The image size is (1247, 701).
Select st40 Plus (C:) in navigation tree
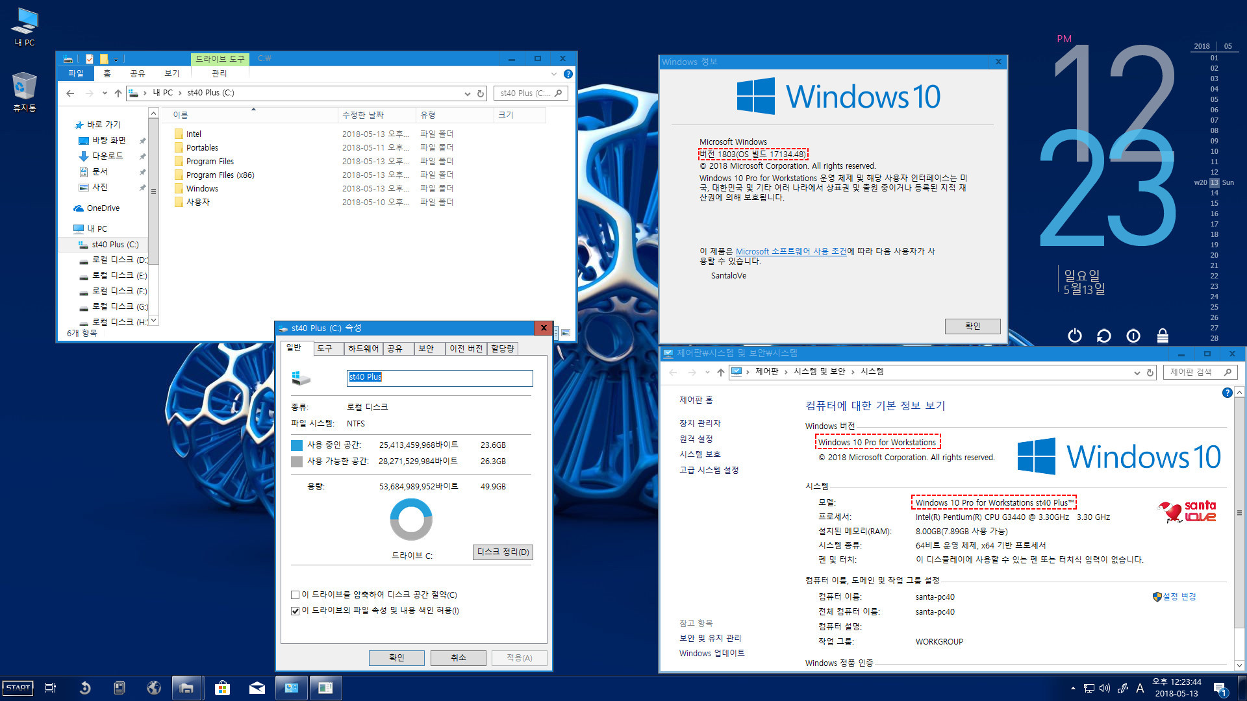(x=115, y=245)
